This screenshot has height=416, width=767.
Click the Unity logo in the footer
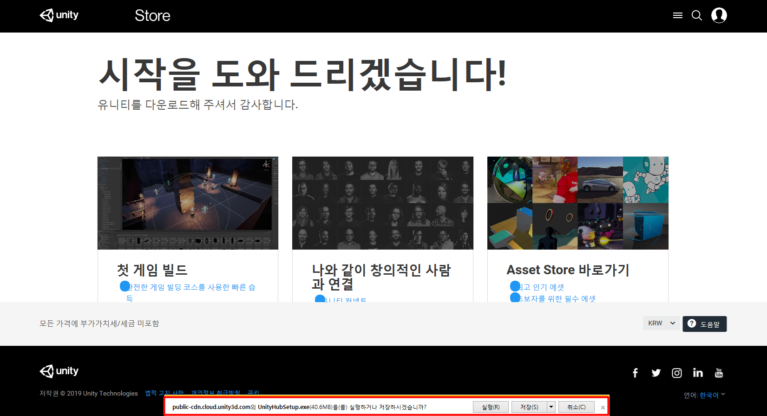coord(59,371)
